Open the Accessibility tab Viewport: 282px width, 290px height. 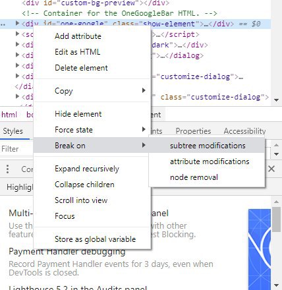[x=244, y=131]
